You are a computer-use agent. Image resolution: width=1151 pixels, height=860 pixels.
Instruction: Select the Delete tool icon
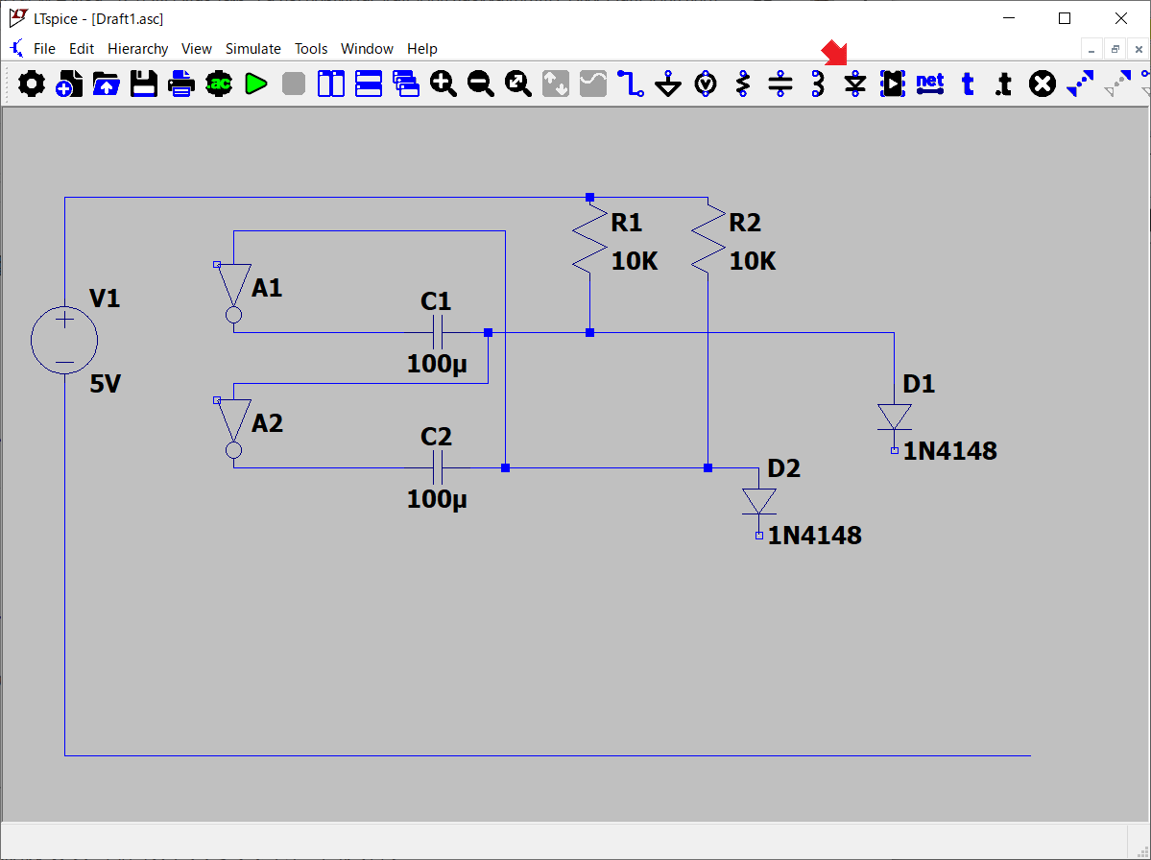click(x=1042, y=84)
